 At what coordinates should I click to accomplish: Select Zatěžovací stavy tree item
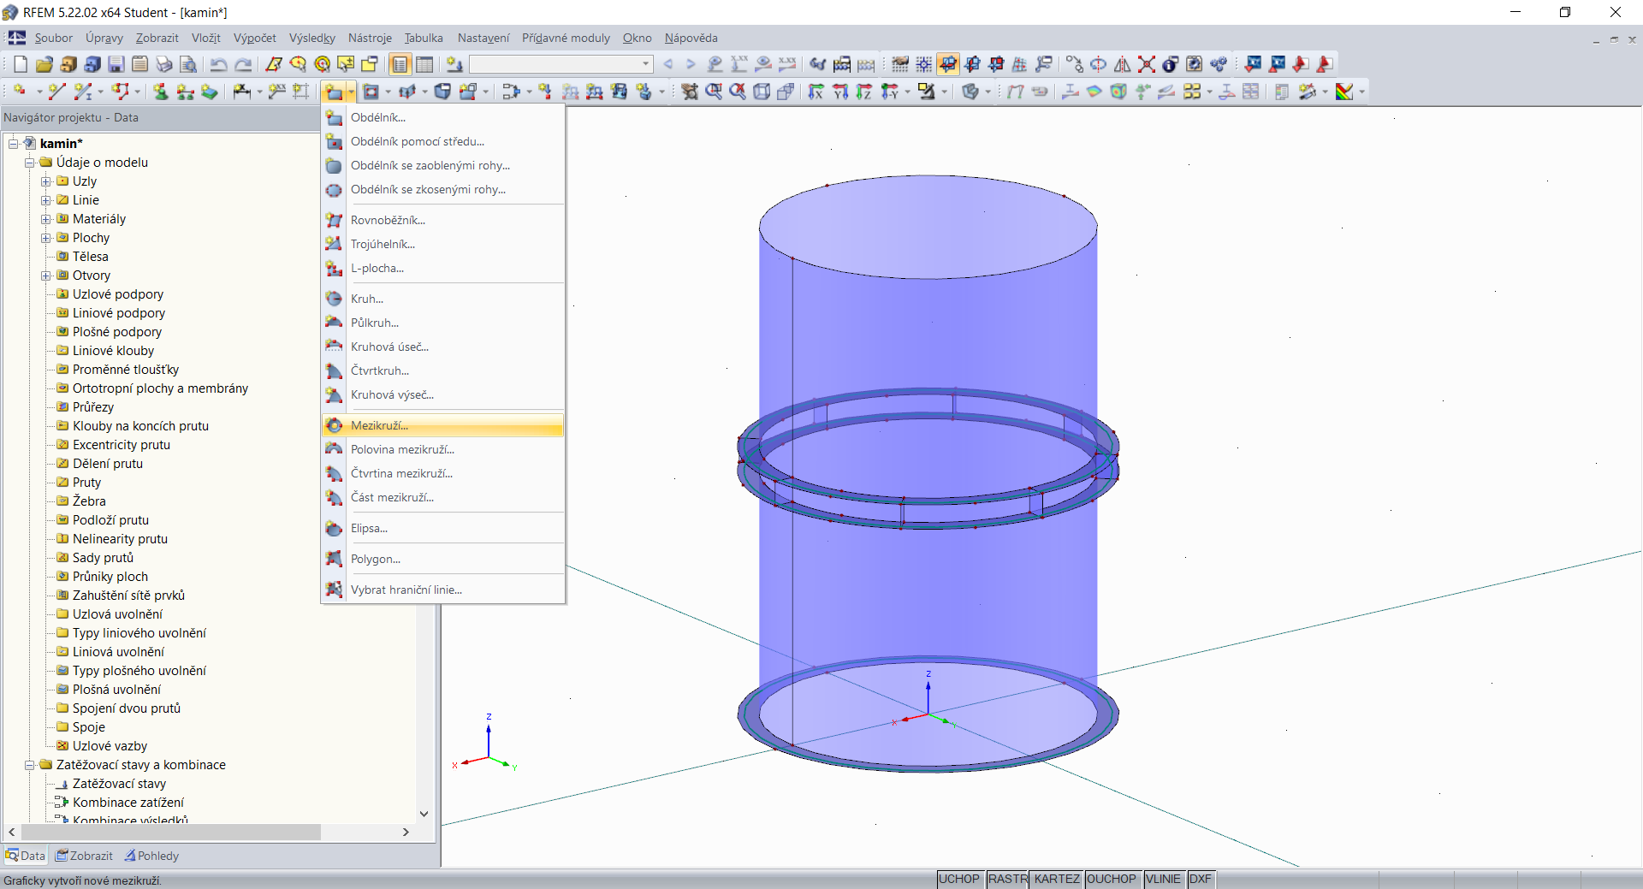pyautogui.click(x=119, y=784)
